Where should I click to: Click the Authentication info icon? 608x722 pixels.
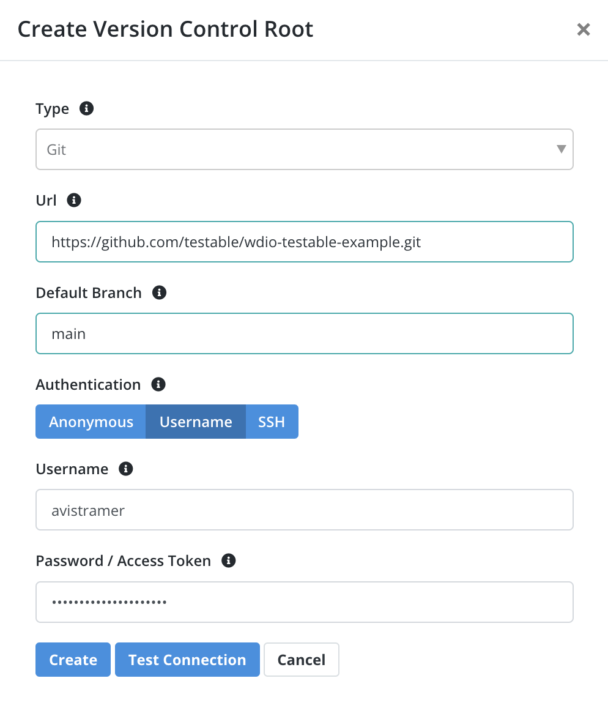(158, 384)
